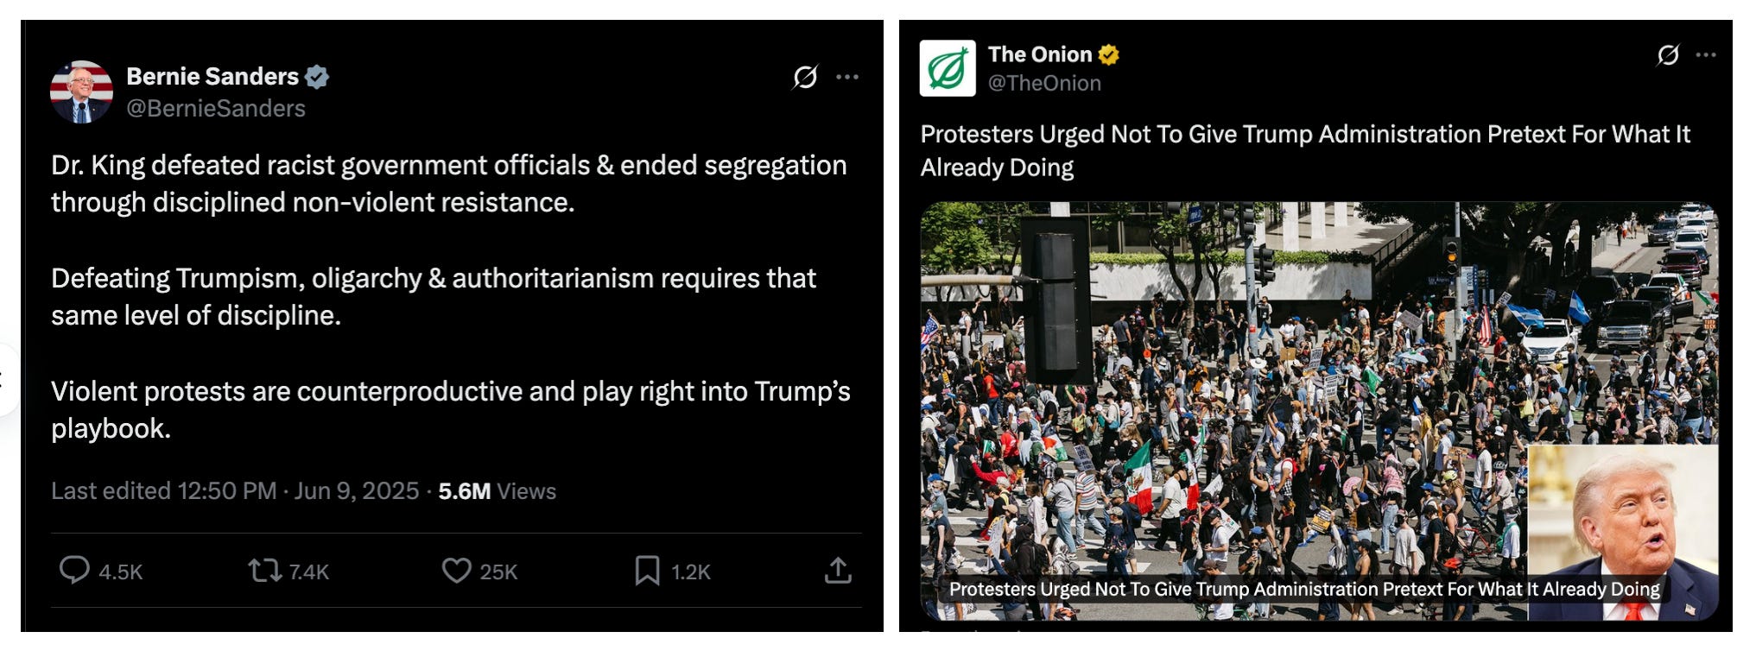Share the Bernie Sanders tweet

pyautogui.click(x=838, y=571)
